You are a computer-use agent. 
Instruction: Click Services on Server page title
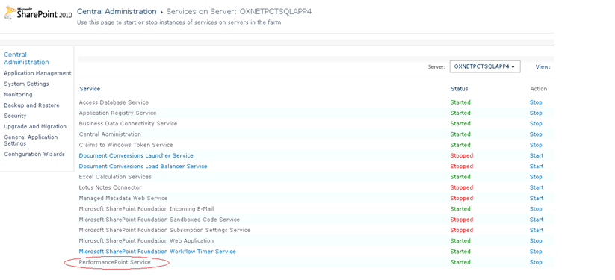[239, 12]
